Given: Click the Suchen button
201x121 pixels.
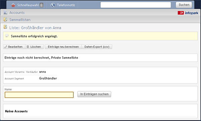Looking at the screenshot, I should coord(184,5).
